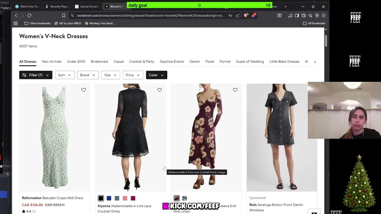Open the Price dropdown

pos(133,75)
